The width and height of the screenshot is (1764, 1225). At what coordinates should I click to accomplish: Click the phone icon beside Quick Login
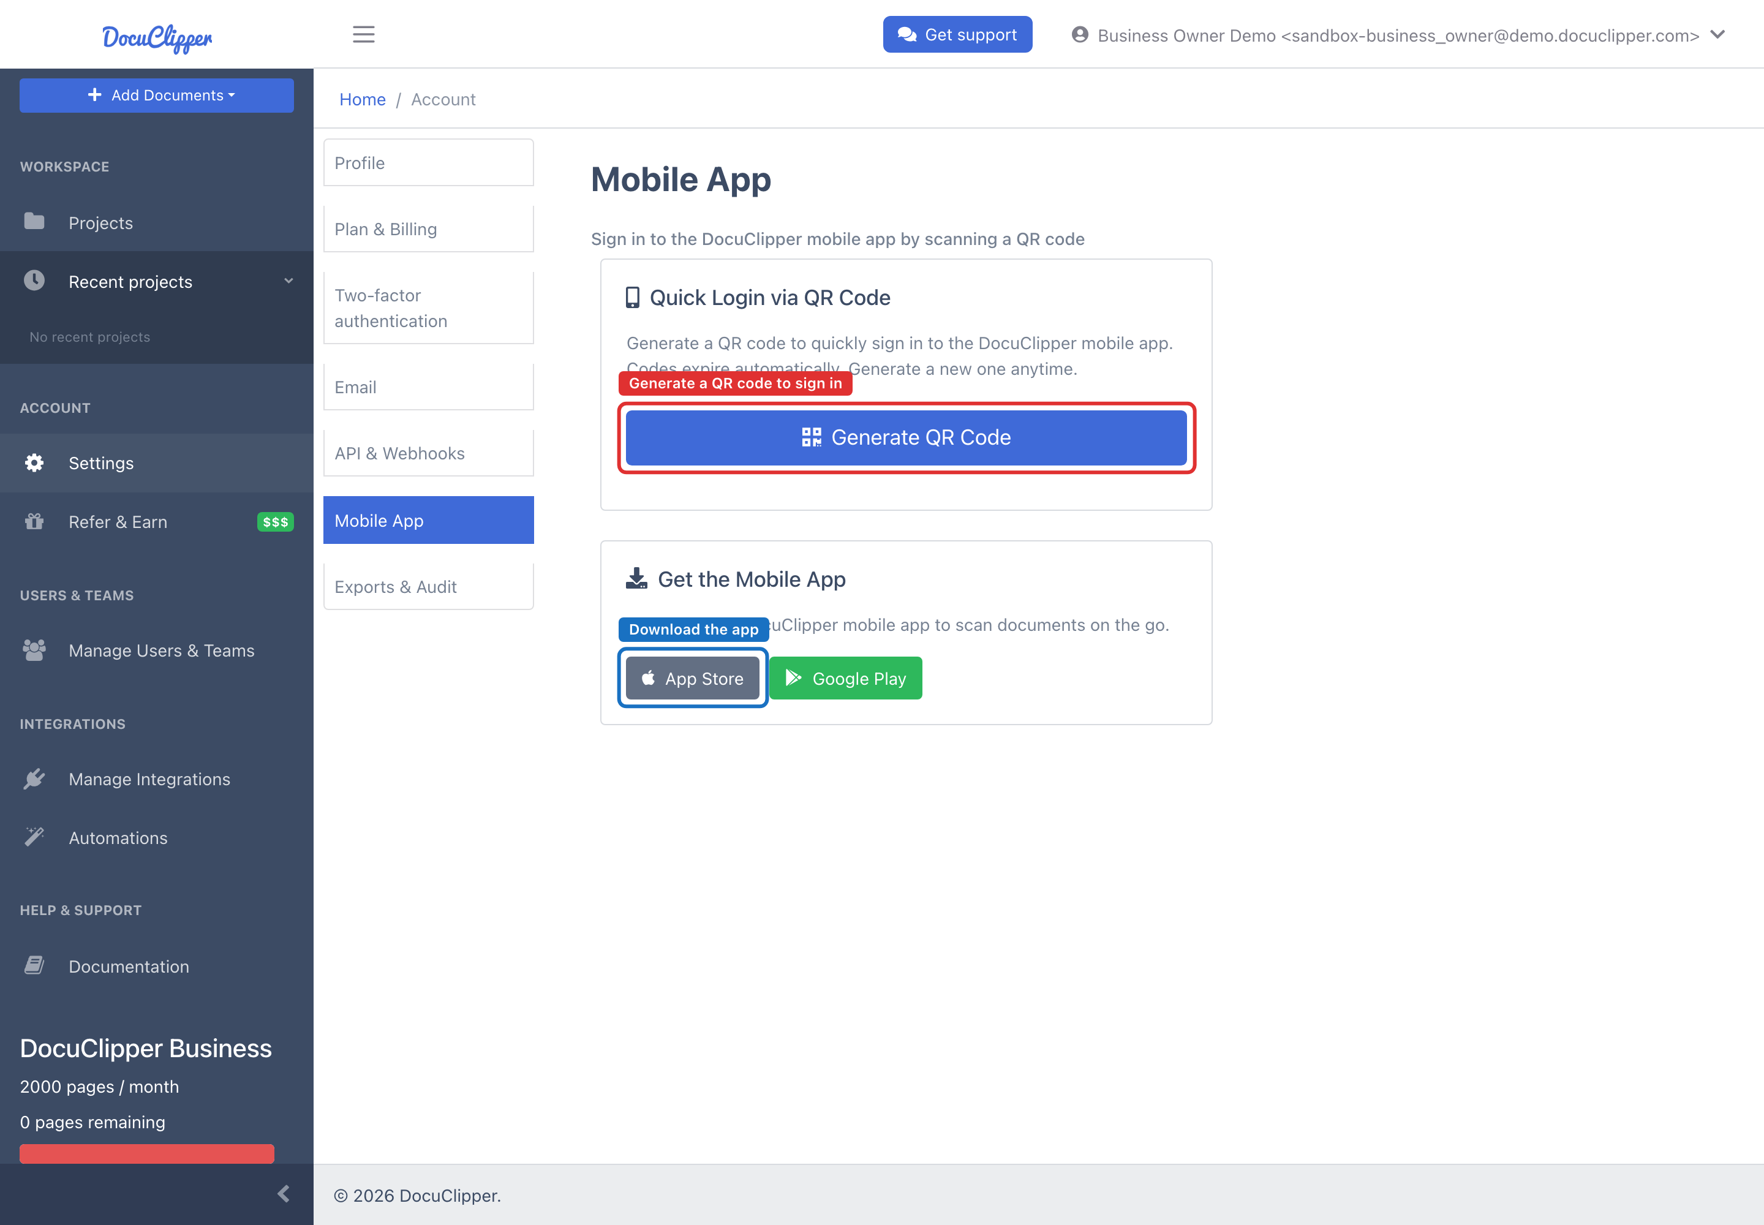631,298
